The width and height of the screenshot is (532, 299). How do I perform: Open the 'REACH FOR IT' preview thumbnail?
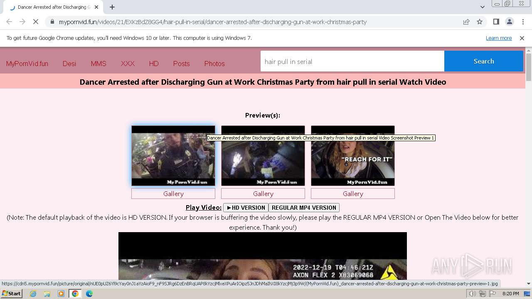tap(353, 156)
